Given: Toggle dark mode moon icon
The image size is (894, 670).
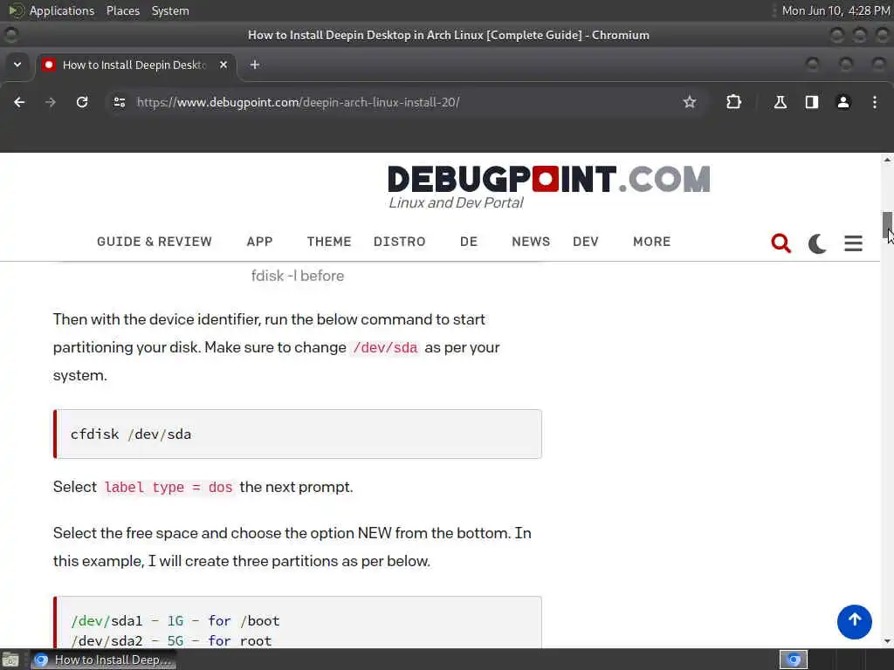Looking at the screenshot, I should pos(817,243).
